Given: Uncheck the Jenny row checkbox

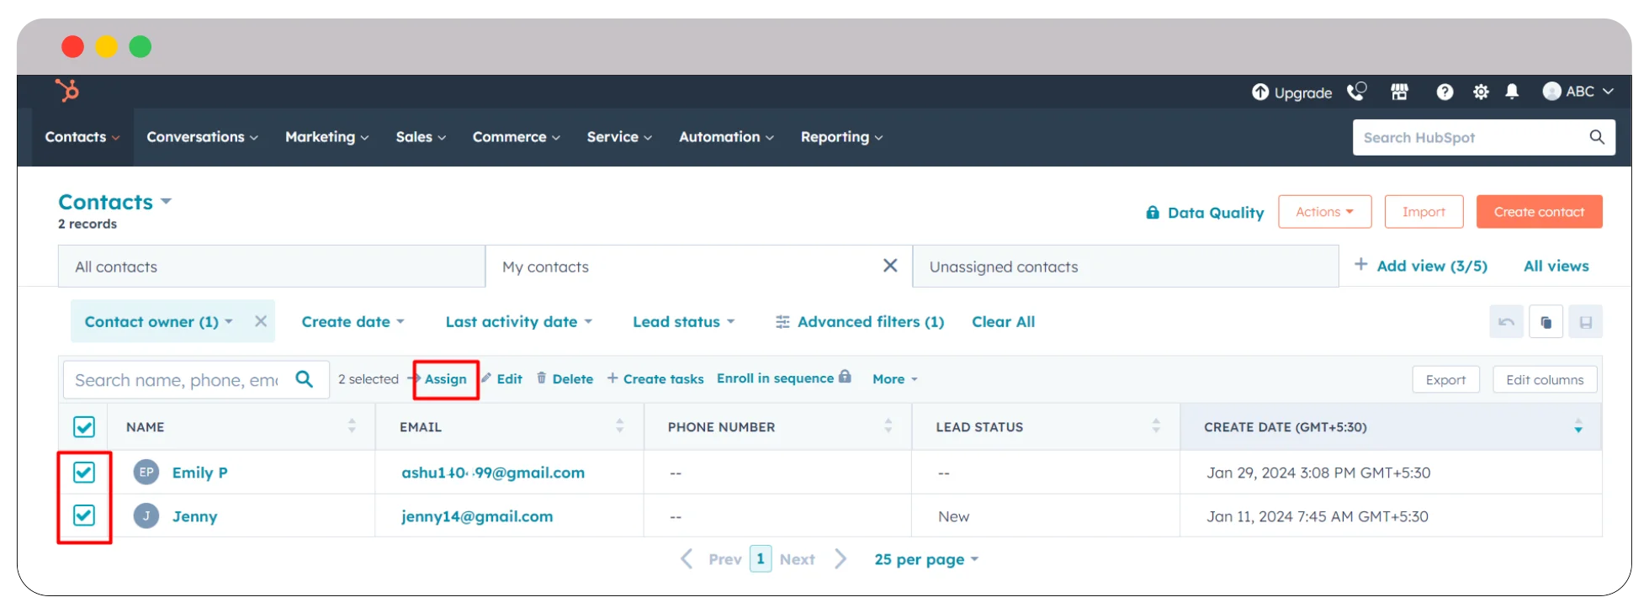Looking at the screenshot, I should [84, 515].
